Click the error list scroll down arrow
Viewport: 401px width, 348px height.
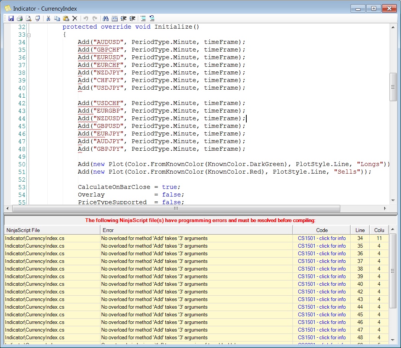[x=393, y=340]
